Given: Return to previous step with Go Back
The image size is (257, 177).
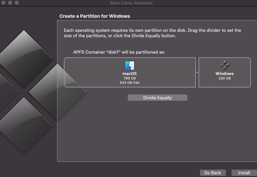Looking at the screenshot, I should pyautogui.click(x=213, y=173).
